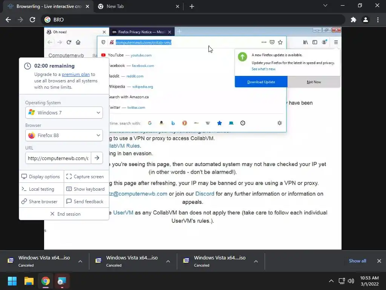Open Chrome's three-dot menu
Screen dimensions: 386x290
point(378,20)
